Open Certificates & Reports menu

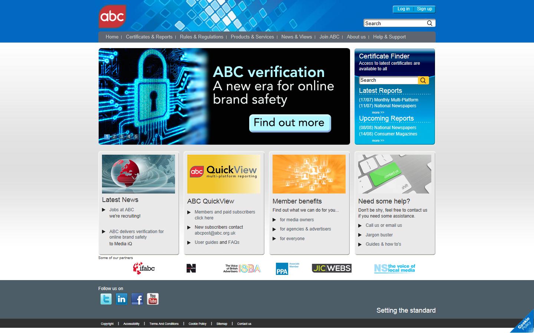pos(149,37)
